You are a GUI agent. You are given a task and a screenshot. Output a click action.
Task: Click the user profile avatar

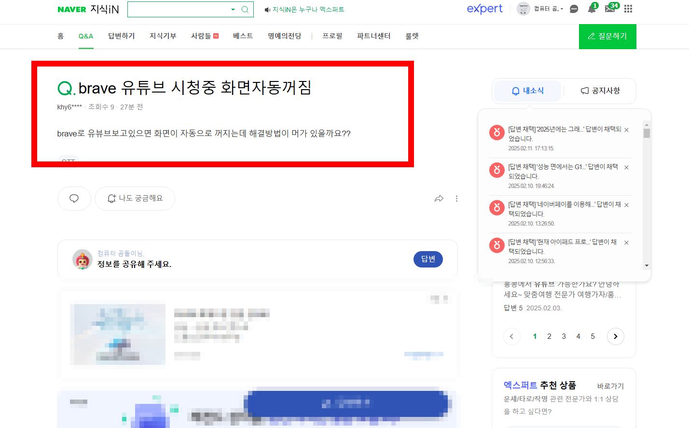tap(523, 9)
